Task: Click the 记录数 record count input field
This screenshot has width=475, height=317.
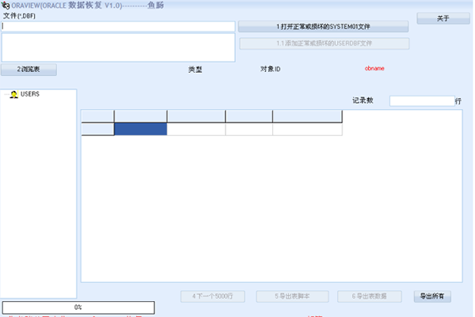Action: (422, 101)
